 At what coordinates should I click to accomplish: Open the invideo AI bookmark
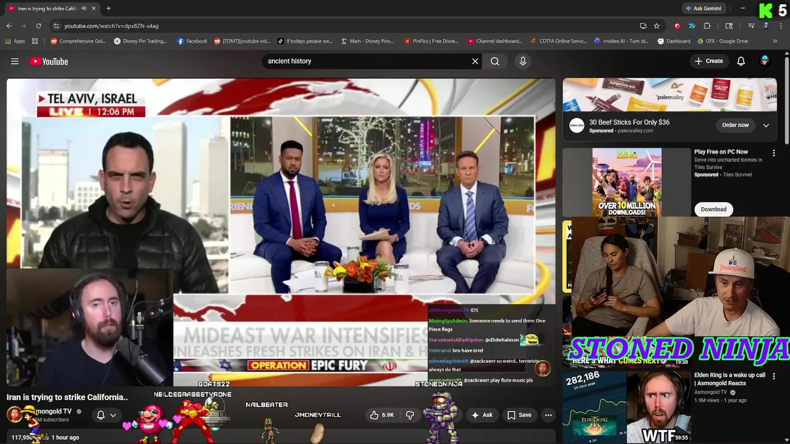point(621,41)
